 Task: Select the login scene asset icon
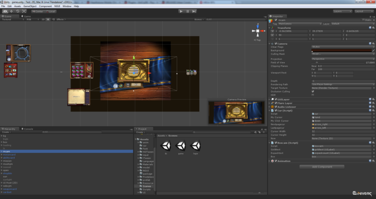(x=196, y=145)
